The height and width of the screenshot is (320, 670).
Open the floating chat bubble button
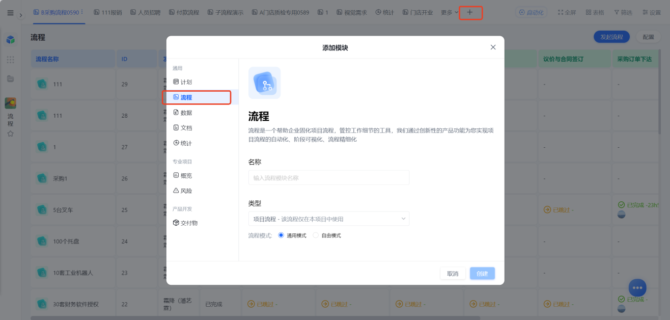coord(637,287)
